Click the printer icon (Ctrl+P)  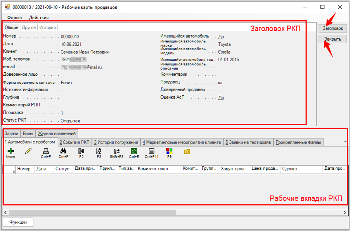tap(46, 151)
